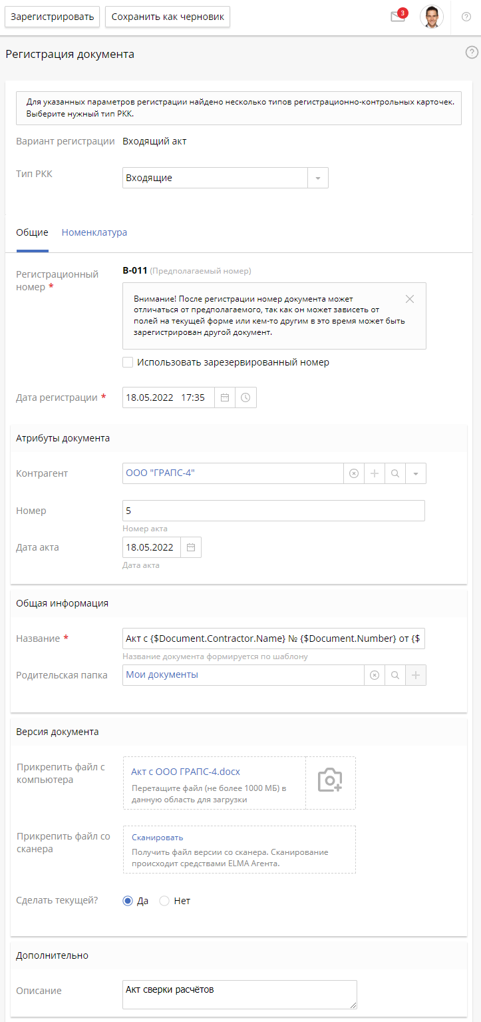Viewport: 481px width, 1022px height.
Task: Expand the Тип РКК dropdown
Action: click(318, 178)
